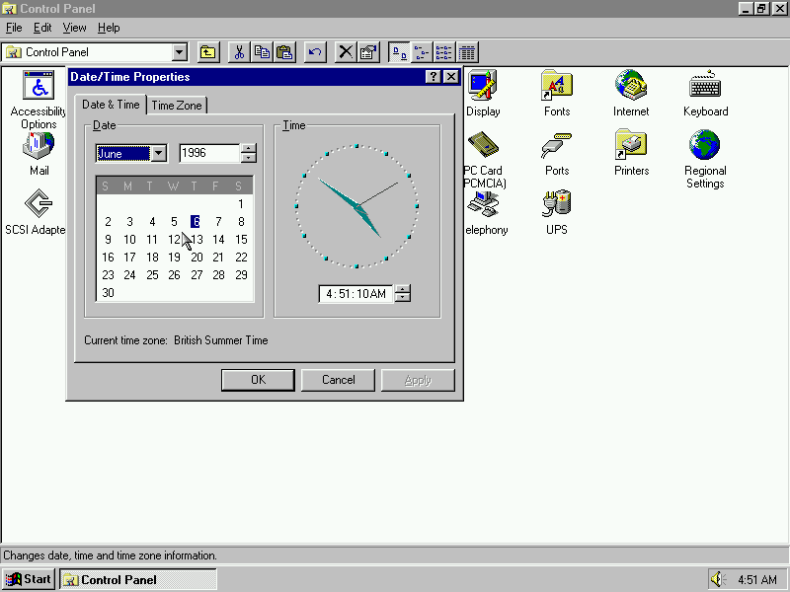Click the Cut scissors toolbar icon
The width and height of the screenshot is (790, 592).
[x=239, y=52]
